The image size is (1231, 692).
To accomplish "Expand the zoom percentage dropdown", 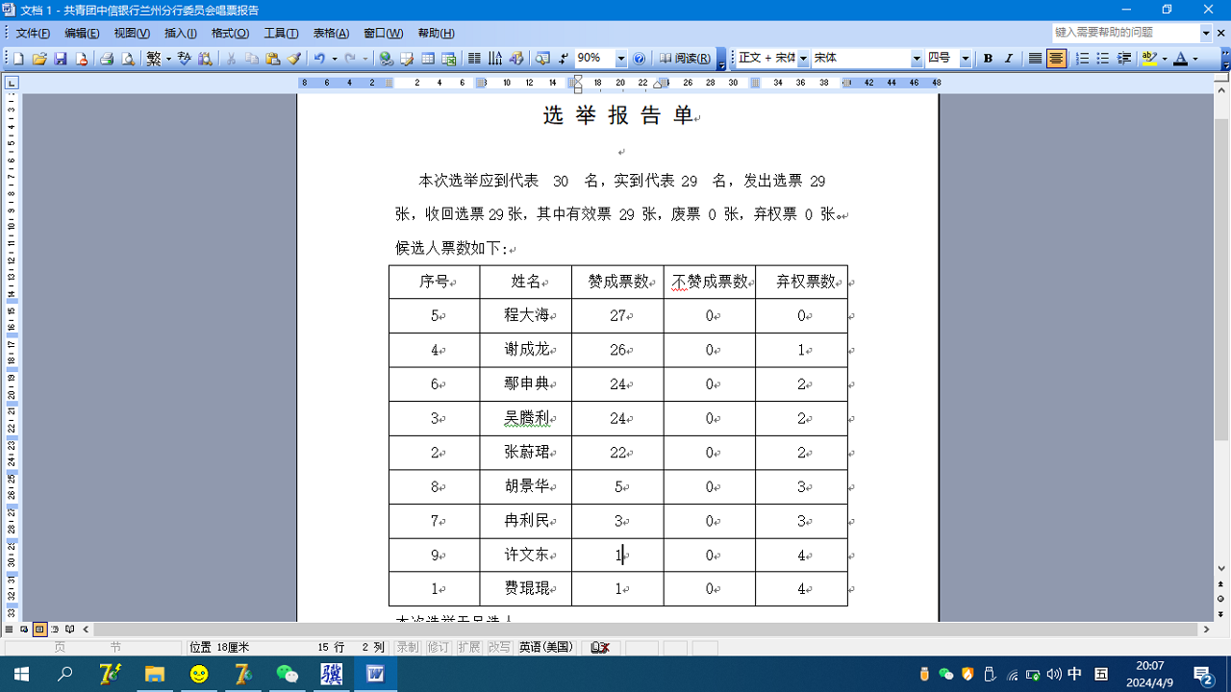I will click(620, 59).
